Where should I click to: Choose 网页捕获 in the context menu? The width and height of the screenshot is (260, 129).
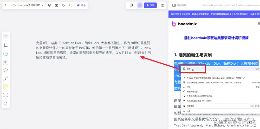pyautogui.click(x=220, y=106)
